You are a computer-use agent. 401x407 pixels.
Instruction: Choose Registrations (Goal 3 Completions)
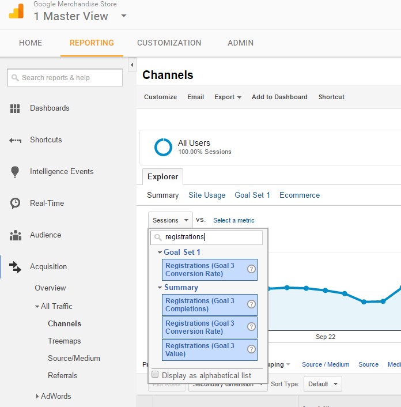coord(210,305)
